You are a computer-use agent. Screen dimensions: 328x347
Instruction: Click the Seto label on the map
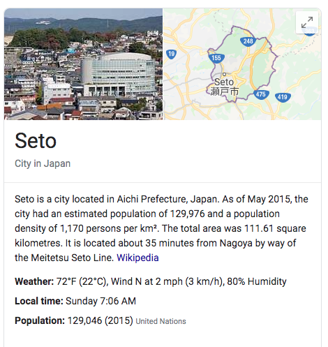click(224, 82)
